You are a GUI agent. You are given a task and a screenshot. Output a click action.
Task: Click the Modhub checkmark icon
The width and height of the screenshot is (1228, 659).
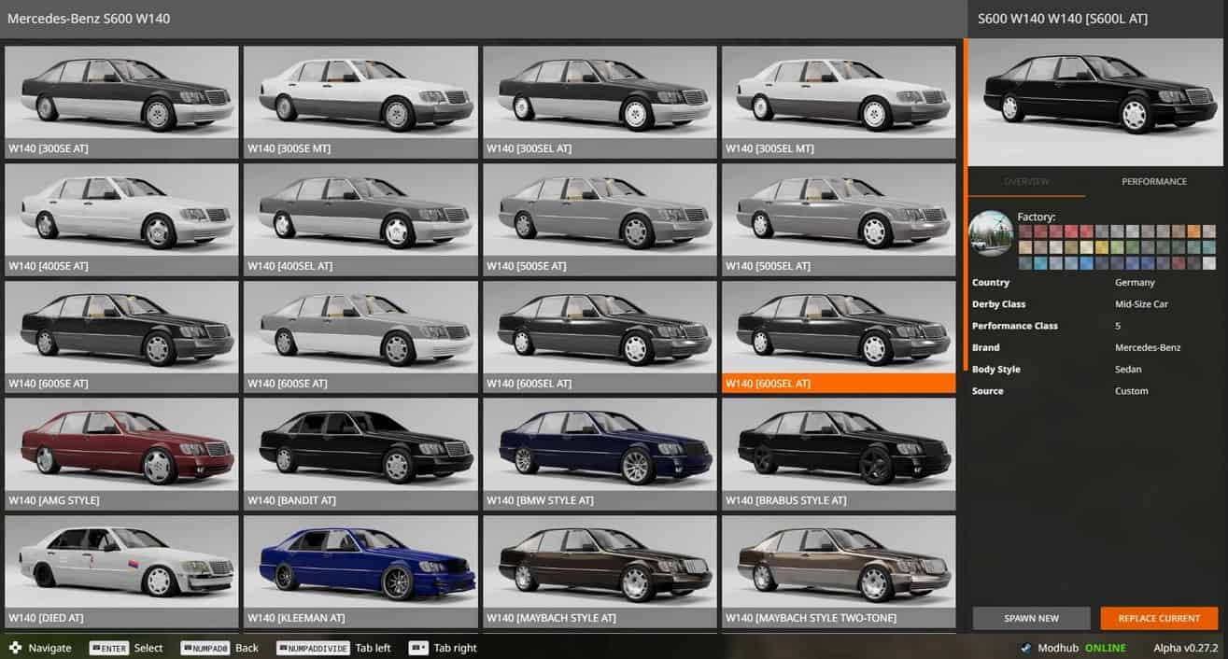click(x=1025, y=648)
